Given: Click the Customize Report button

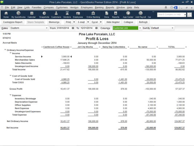Looking at the screenshot, I should (x=13, y=22).
